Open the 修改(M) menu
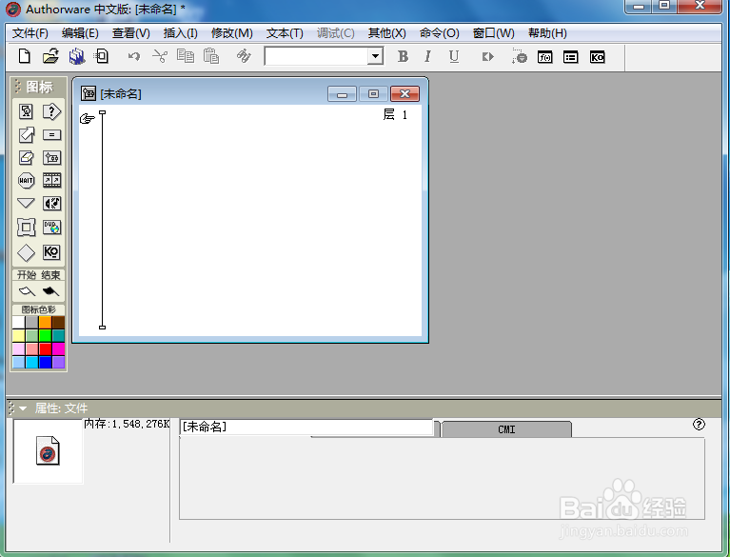730x557 pixels. (232, 33)
